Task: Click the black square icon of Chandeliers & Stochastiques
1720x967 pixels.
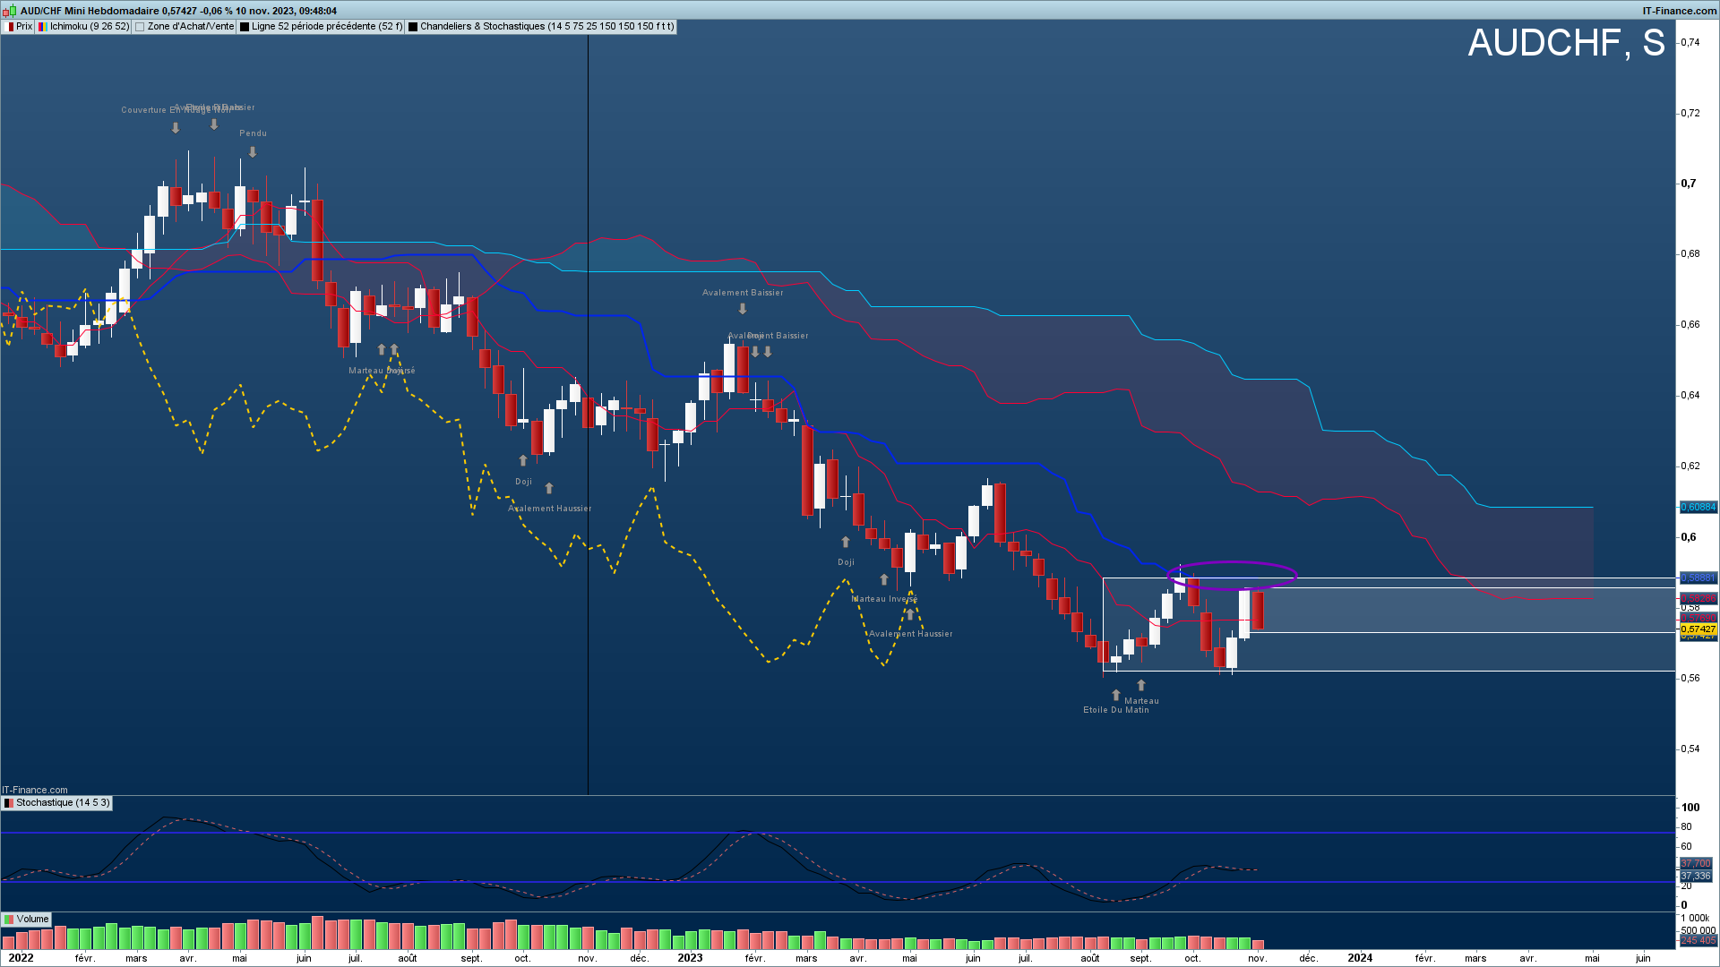Action: 413,27
